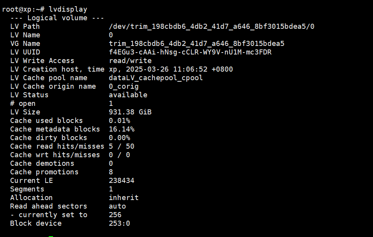Click the LV Path device value

point(212,26)
